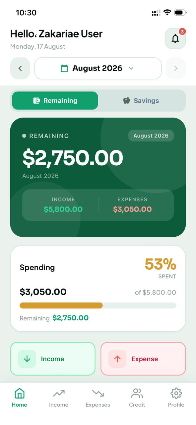Open the Expenses trending-down nav icon
This screenshot has width=196, height=425.
[x=98, y=393]
